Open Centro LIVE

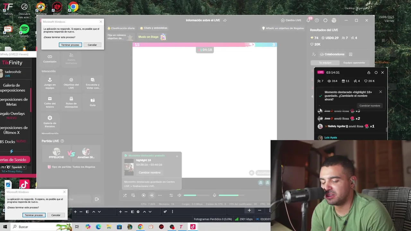click(x=291, y=20)
